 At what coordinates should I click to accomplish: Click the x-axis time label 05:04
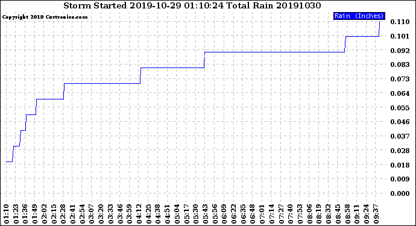177,214
